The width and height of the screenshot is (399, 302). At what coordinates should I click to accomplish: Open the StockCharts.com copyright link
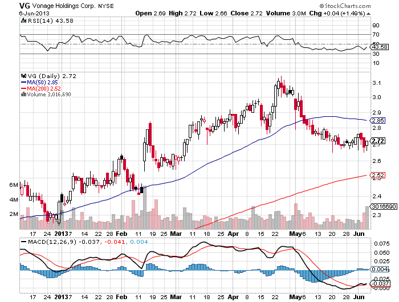345,6
